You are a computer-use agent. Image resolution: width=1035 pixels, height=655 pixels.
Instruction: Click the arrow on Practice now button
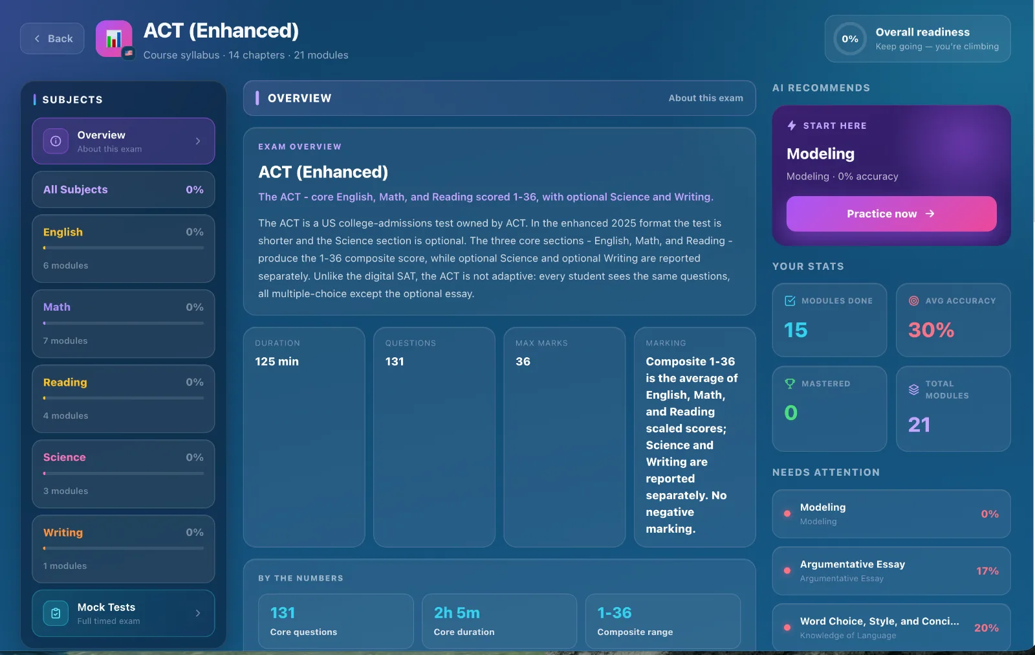pyautogui.click(x=930, y=214)
